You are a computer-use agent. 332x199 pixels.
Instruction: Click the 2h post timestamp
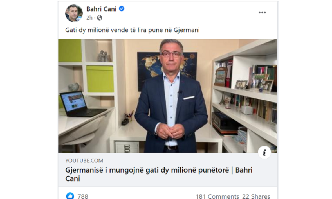tap(89, 18)
